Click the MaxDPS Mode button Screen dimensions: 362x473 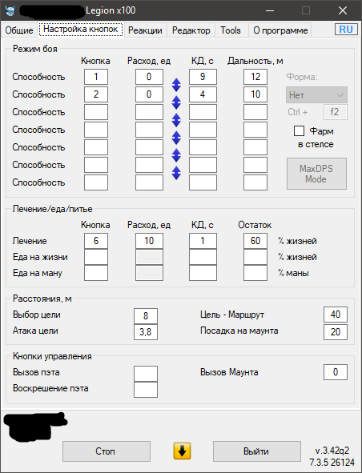tap(316, 174)
